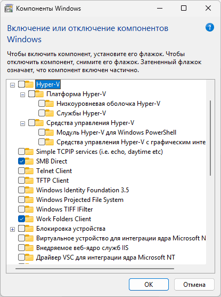Maximize the Компоненты Windows window
Image resolution: width=221 pixels, height=297 pixels.
(184, 9)
